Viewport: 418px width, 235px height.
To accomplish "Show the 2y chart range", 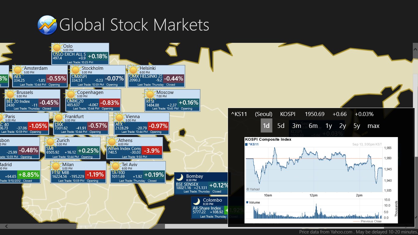I will tap(343, 126).
